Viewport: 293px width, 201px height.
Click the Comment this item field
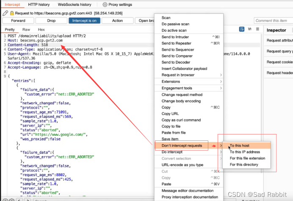274,21
